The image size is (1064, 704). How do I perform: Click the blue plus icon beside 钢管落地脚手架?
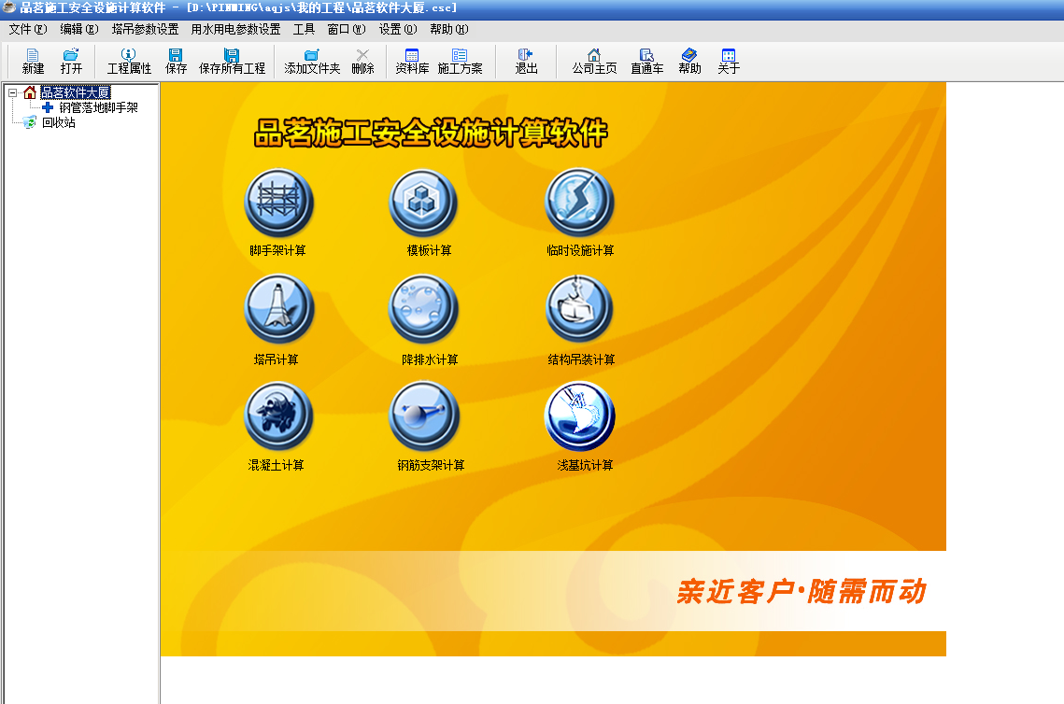[48, 107]
